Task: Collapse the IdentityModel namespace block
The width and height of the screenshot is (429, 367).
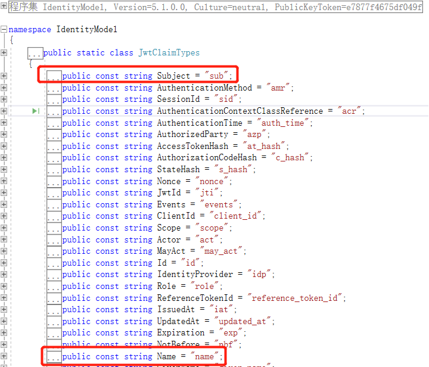Action: (4, 29)
